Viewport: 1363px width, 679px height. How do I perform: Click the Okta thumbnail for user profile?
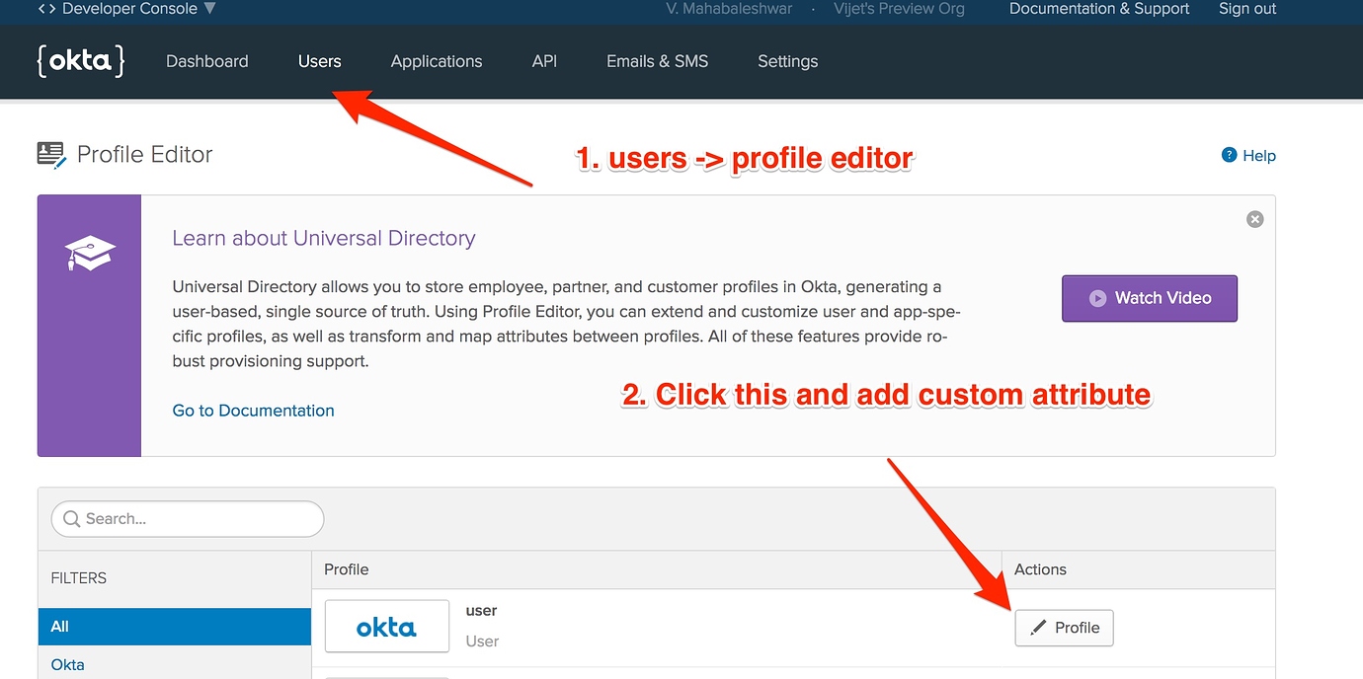click(386, 627)
